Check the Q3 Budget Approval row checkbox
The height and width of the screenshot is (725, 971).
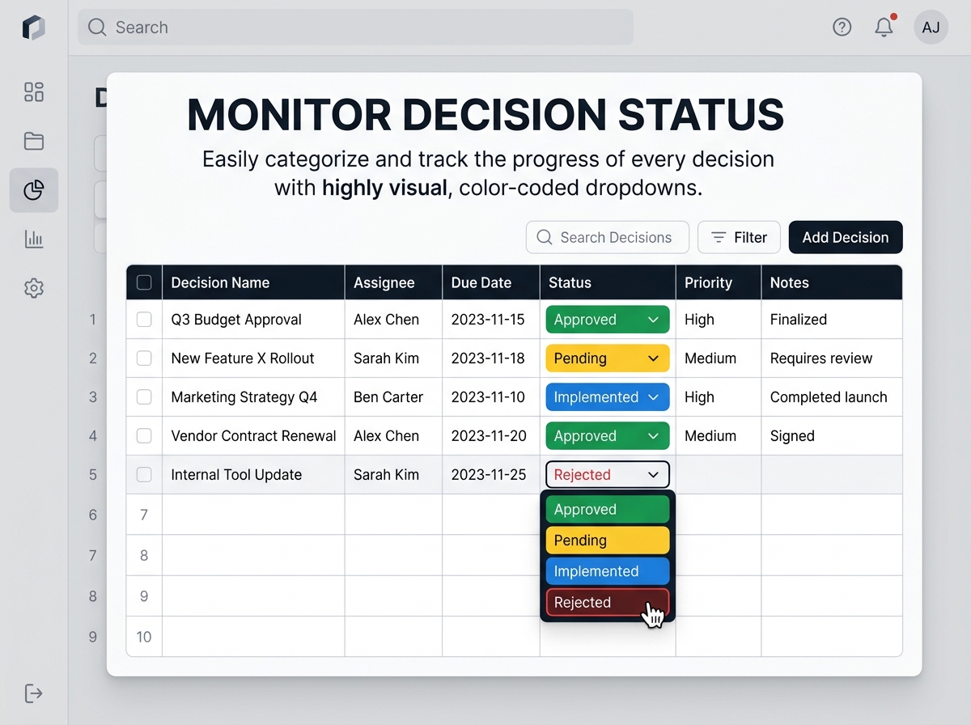pos(144,320)
